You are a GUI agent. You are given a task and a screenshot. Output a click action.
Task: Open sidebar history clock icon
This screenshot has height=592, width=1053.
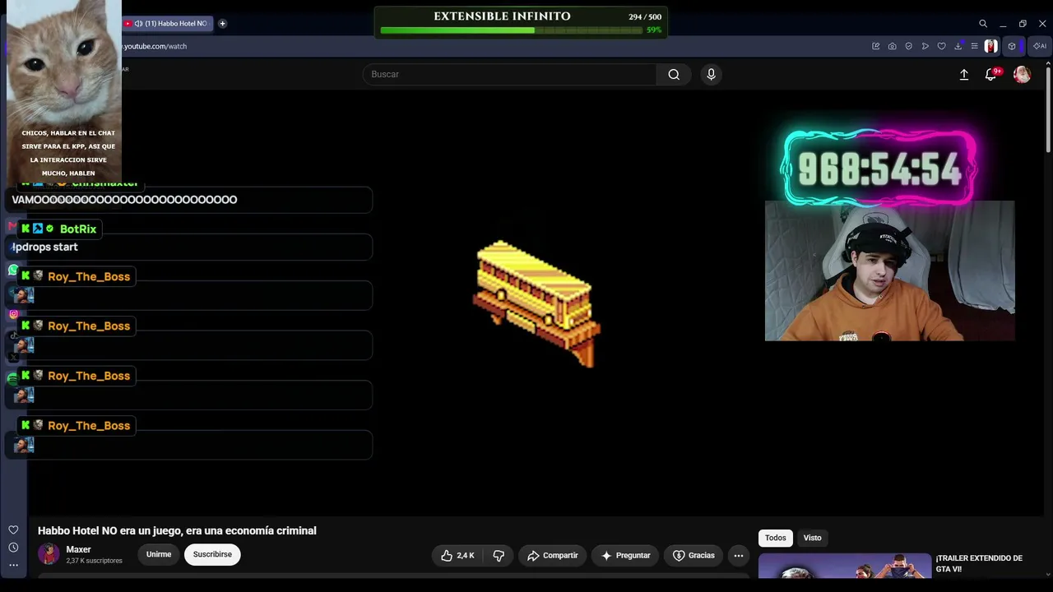point(13,548)
